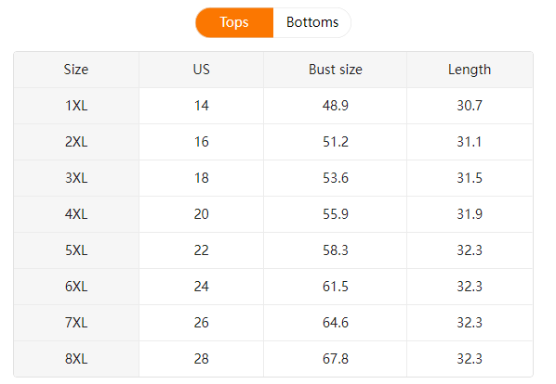
Task: Switch to the Bottoms tab
Action: 312,22
